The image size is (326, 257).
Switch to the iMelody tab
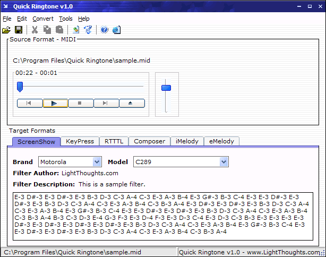click(x=187, y=141)
